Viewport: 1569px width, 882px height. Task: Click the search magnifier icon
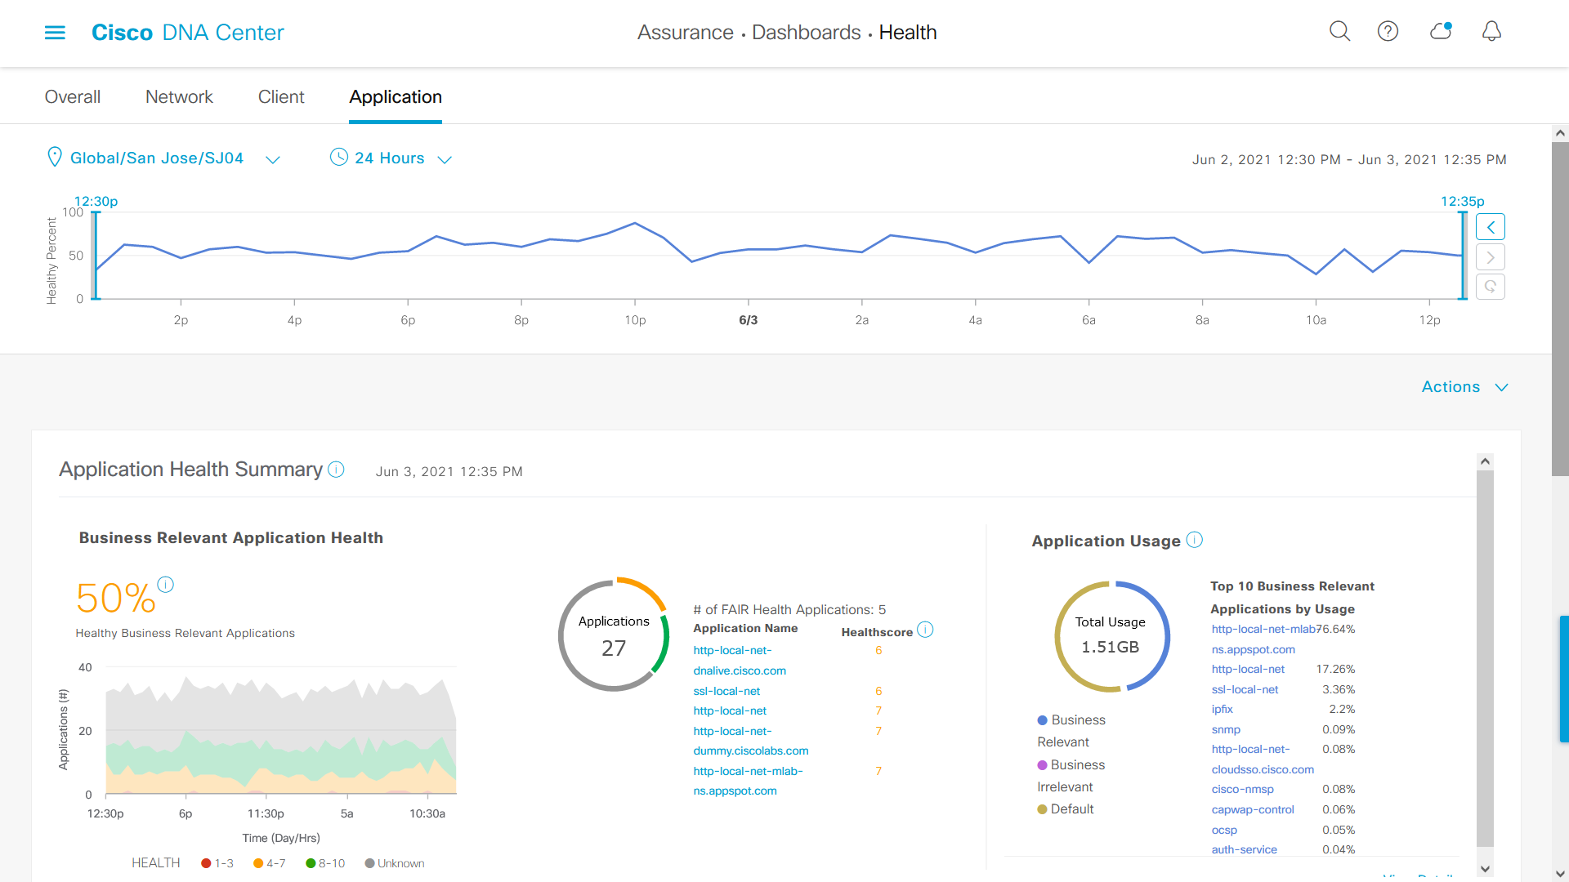pos(1339,32)
